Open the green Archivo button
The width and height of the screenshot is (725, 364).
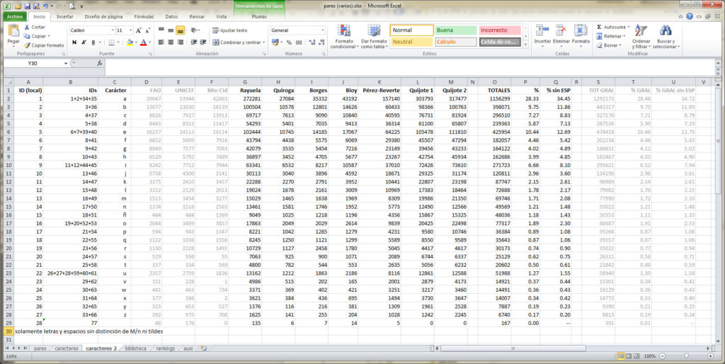coord(15,16)
